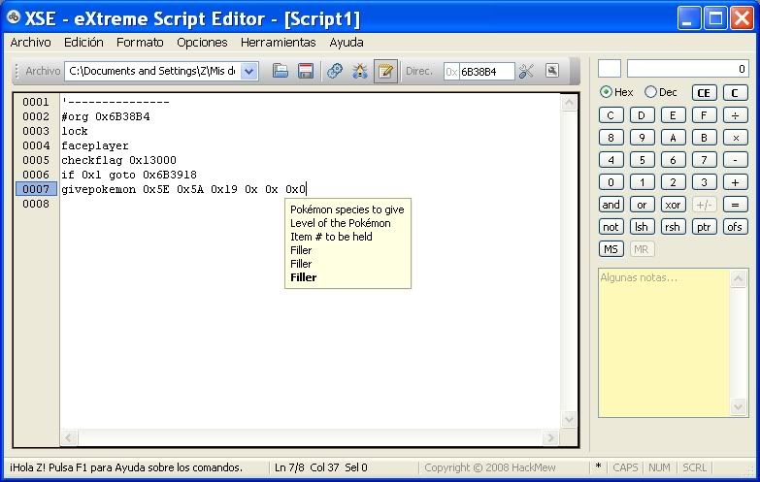
Task: Click the debug bug icon
Action: point(360,71)
